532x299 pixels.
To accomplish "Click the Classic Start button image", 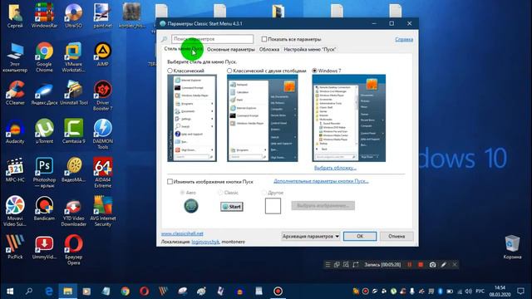I will (x=232, y=207).
